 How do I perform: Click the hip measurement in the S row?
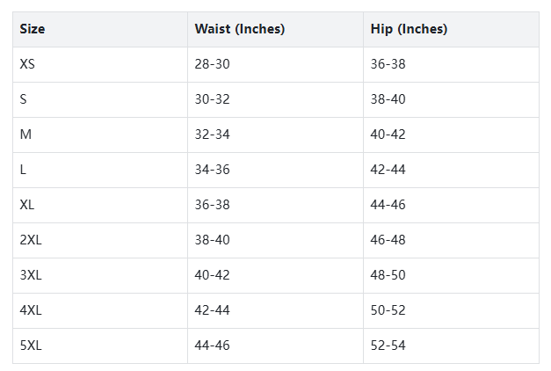point(388,99)
